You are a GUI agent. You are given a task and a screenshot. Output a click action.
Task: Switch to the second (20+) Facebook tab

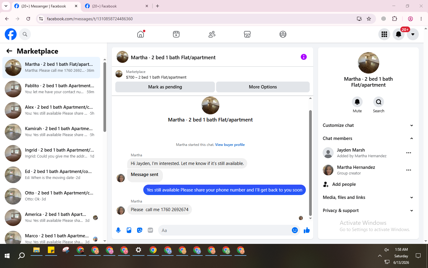(x=117, y=6)
